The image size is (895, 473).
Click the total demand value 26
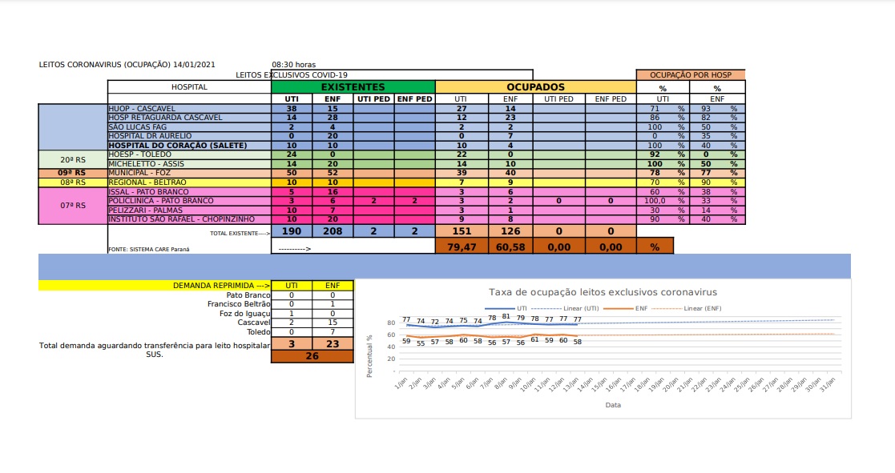(x=312, y=356)
